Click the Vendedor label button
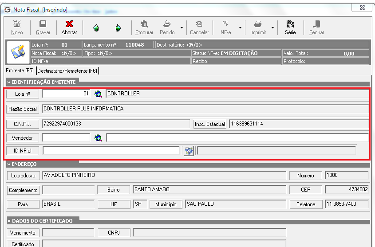Viewport: 375px width, 247px height. [x=23, y=138]
